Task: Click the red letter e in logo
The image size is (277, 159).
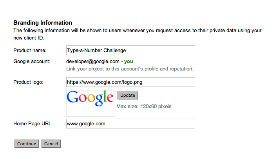Action: click(x=110, y=100)
